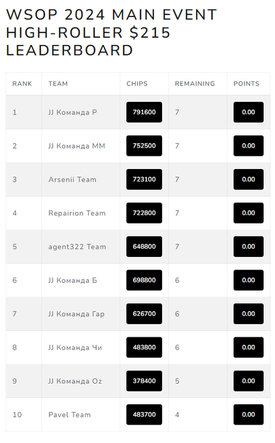Select the 752500 chips badge
This screenshot has height=443, width=275.
point(144,146)
